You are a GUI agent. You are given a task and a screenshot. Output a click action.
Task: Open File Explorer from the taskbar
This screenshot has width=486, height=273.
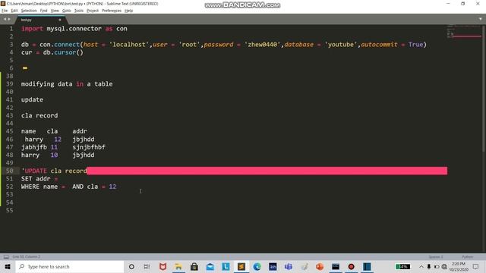(178, 266)
